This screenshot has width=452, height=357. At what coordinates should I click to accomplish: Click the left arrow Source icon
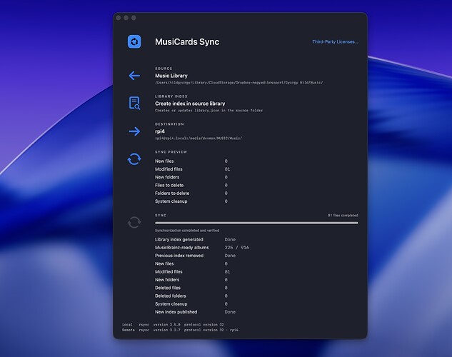[134, 76]
